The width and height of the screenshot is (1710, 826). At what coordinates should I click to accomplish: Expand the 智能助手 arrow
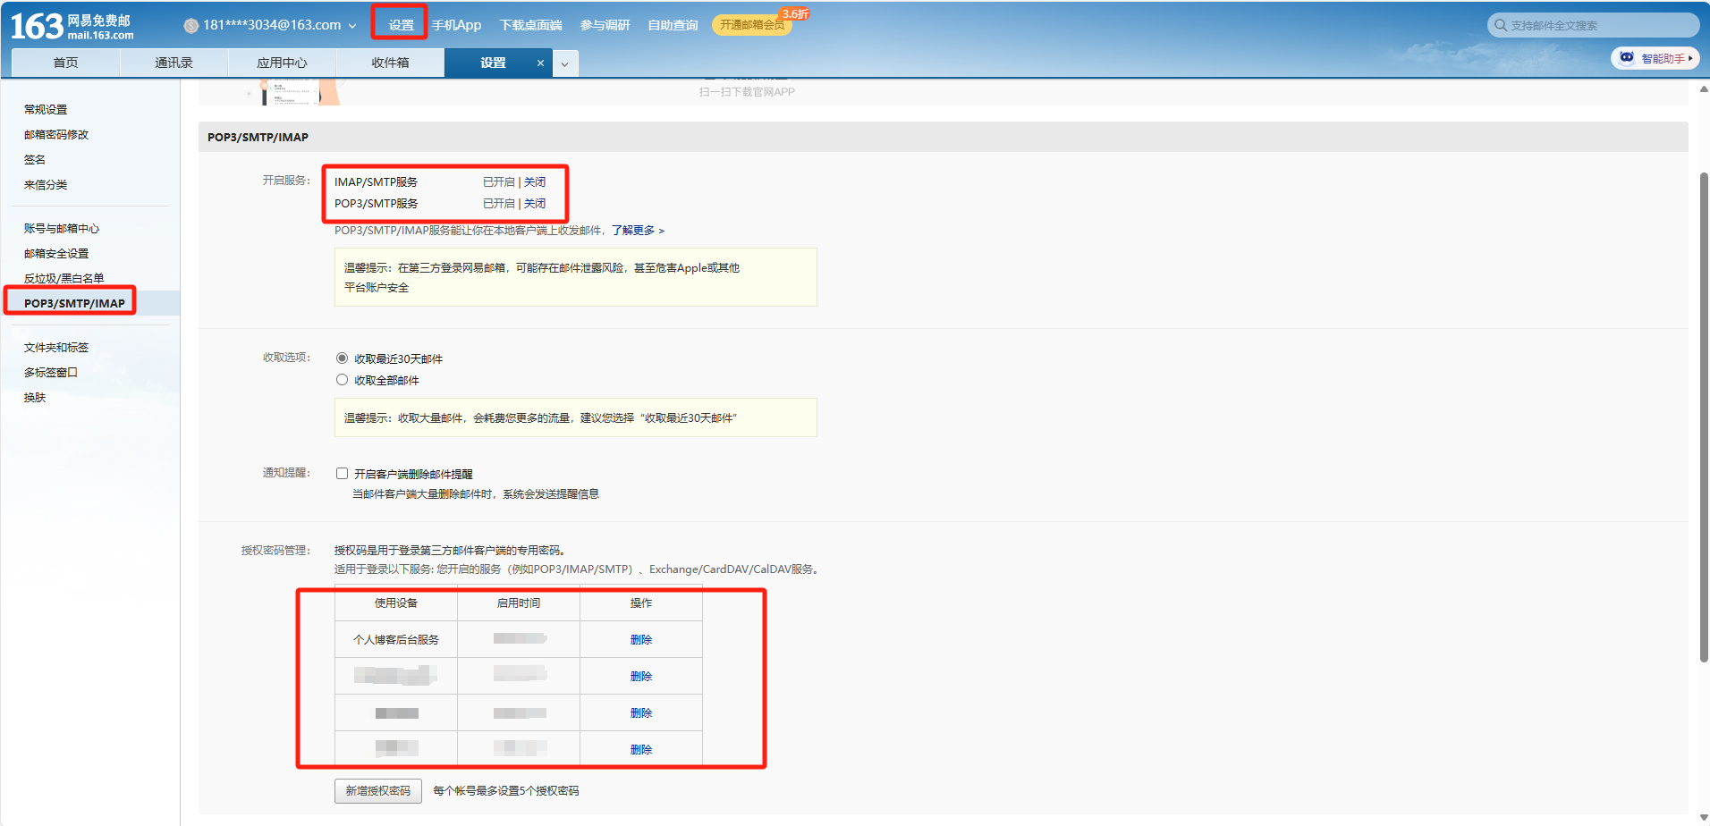tap(1690, 58)
